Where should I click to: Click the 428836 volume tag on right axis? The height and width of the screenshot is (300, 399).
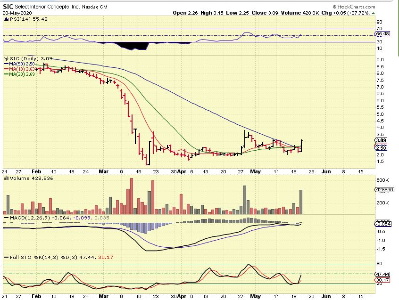[385, 189]
